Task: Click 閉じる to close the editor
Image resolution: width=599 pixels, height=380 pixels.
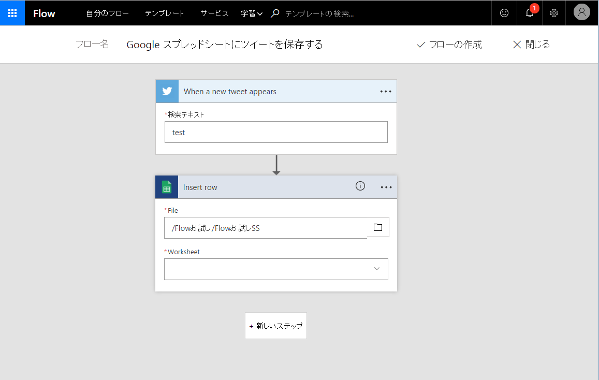Action: (531, 45)
